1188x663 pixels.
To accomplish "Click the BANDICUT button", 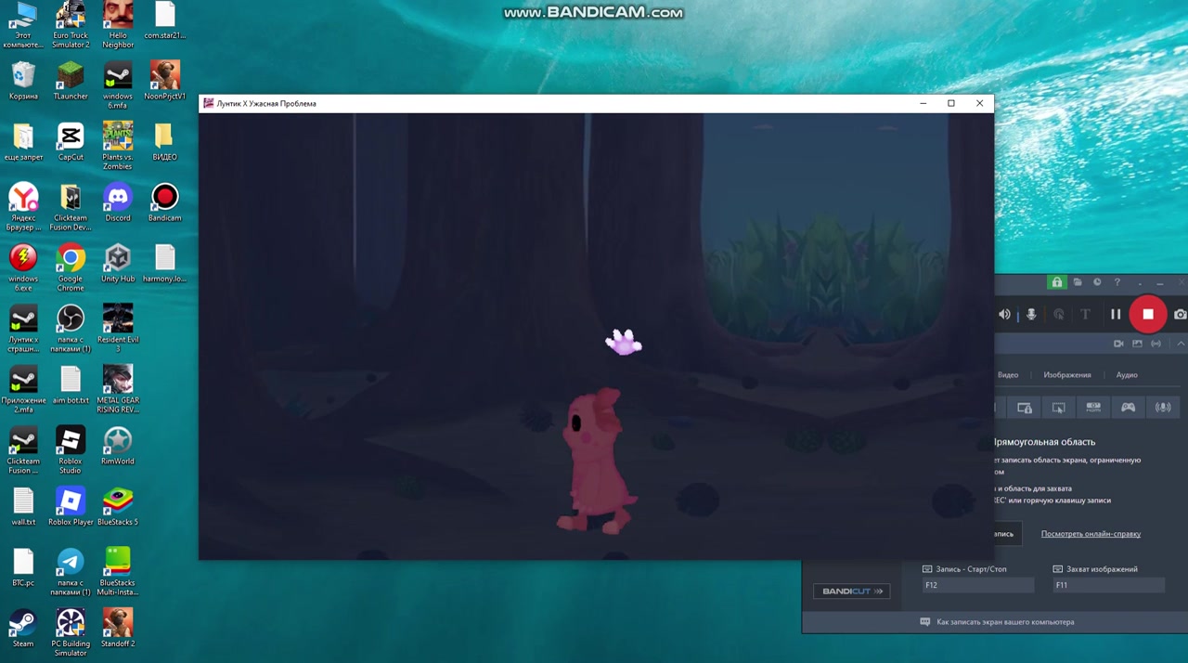I will click(851, 591).
